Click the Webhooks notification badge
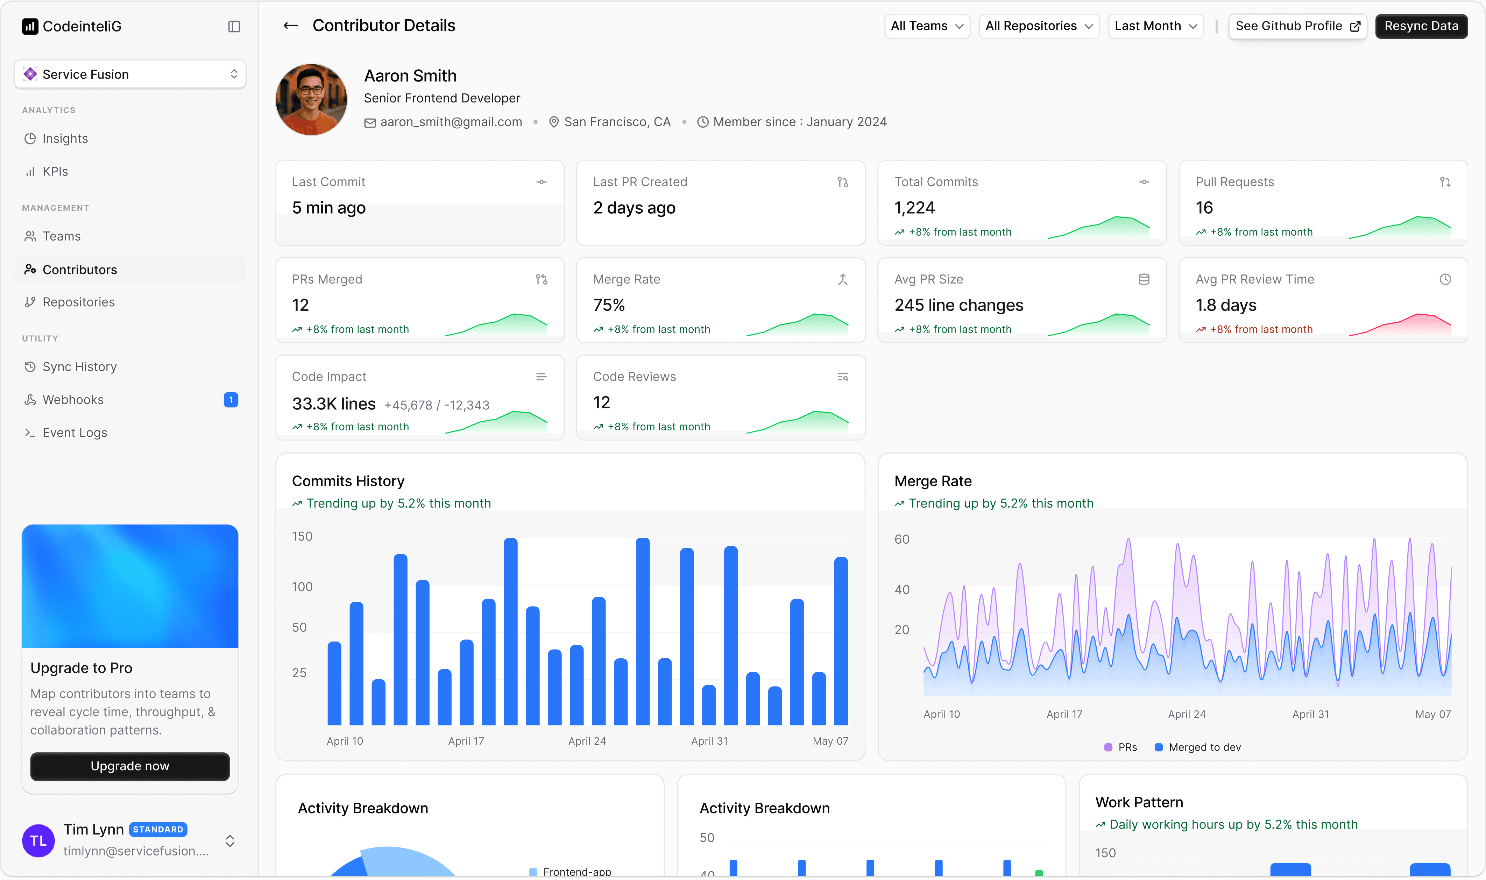The width and height of the screenshot is (1486, 880). tap(231, 400)
